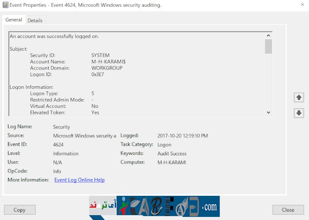This screenshot has height=220, width=309.
Task: Click the Account Name line M-H-KARAMI$ in description
Action: (x=108, y=62)
